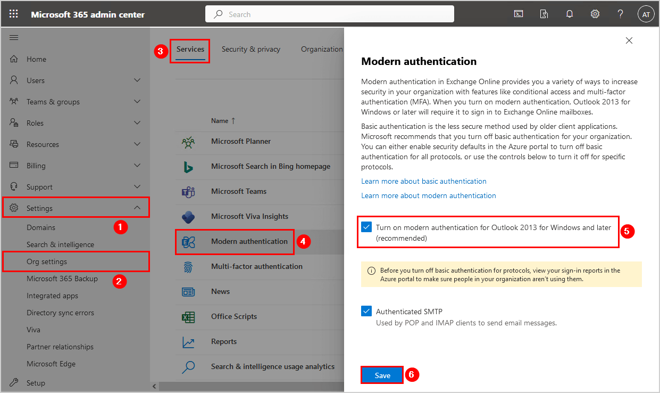This screenshot has width=660, height=393.
Task: Save the modern authentication settings
Action: [x=382, y=375]
